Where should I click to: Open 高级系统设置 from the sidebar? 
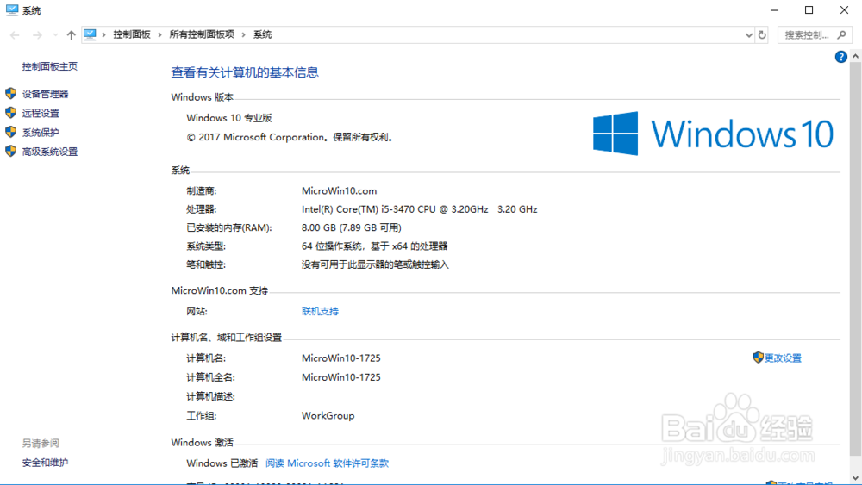point(49,152)
